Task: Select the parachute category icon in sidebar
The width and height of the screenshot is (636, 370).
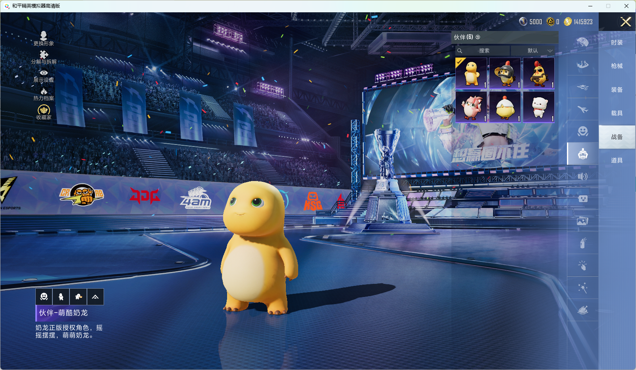Action: [582, 42]
